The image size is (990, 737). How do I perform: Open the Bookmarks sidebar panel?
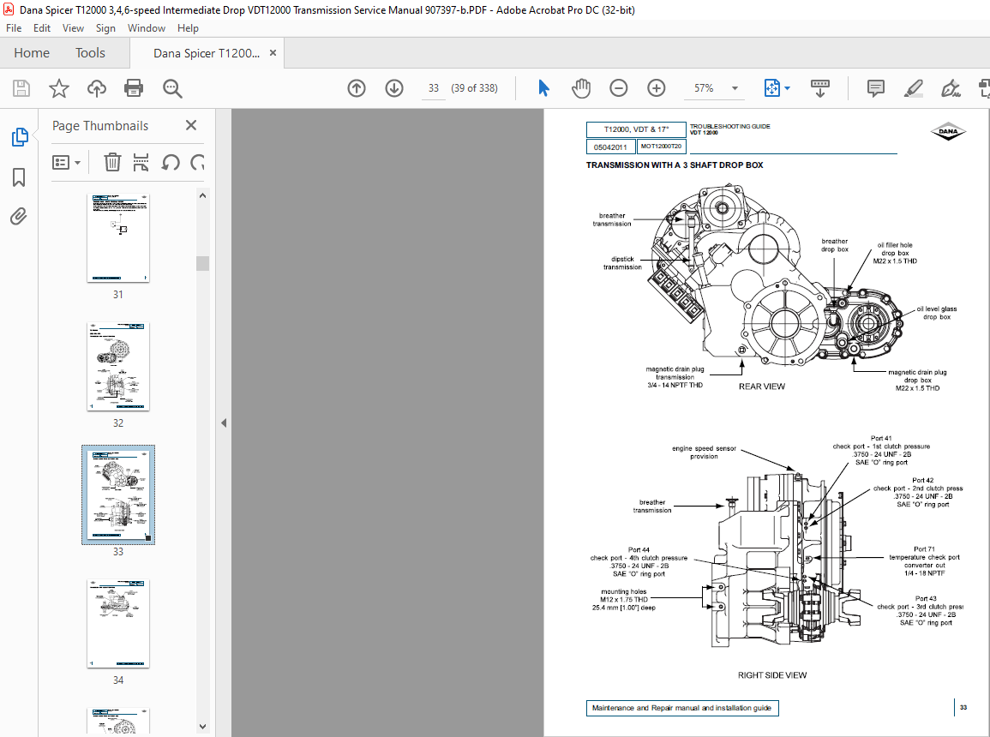19,177
